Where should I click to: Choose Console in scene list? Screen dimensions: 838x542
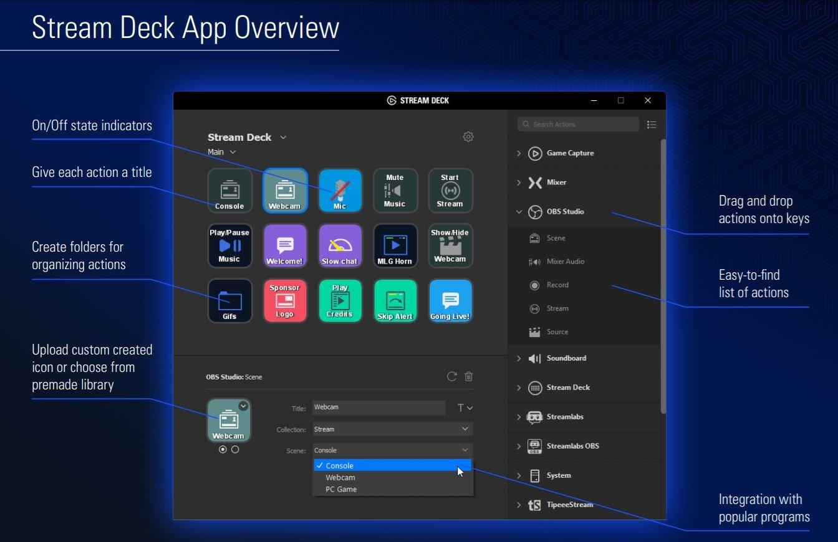[392, 465]
